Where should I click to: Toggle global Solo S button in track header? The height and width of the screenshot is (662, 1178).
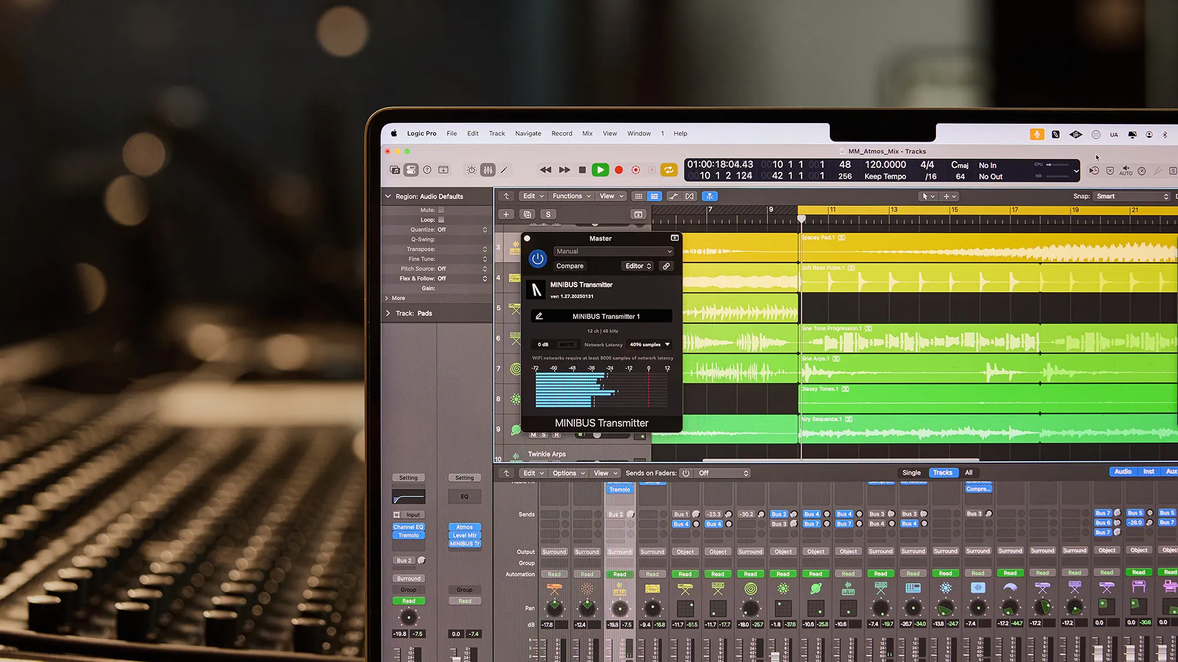pyautogui.click(x=548, y=214)
